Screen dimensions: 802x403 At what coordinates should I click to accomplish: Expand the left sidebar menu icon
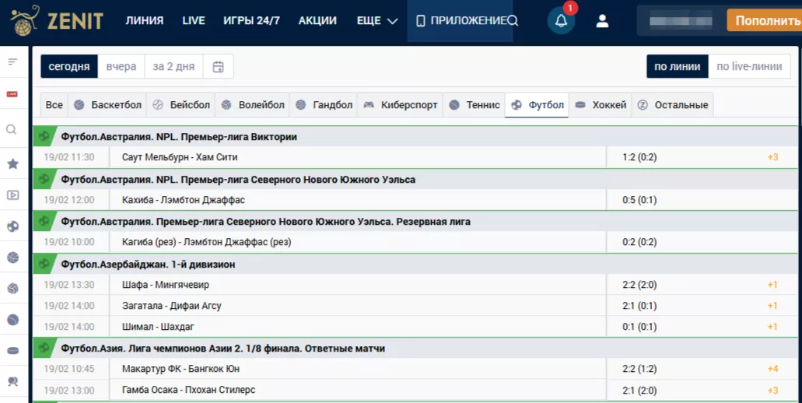(x=12, y=61)
